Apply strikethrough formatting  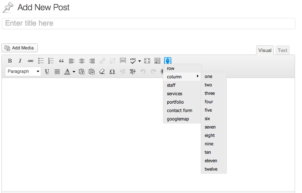pos(30,61)
